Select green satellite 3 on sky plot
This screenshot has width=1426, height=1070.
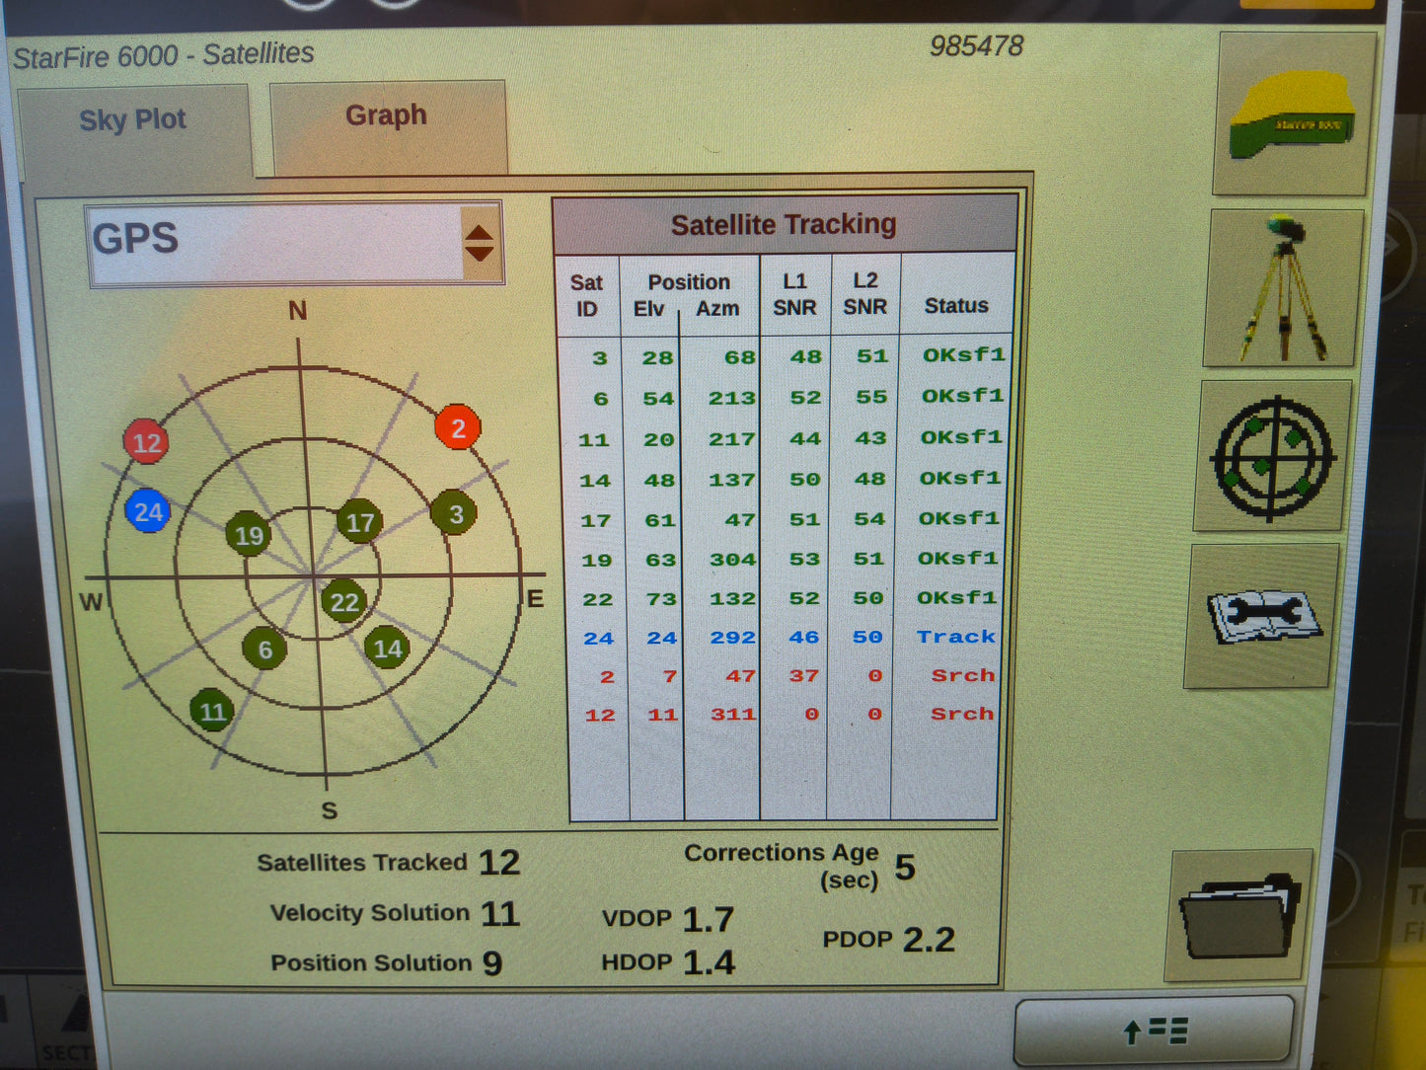point(455,513)
